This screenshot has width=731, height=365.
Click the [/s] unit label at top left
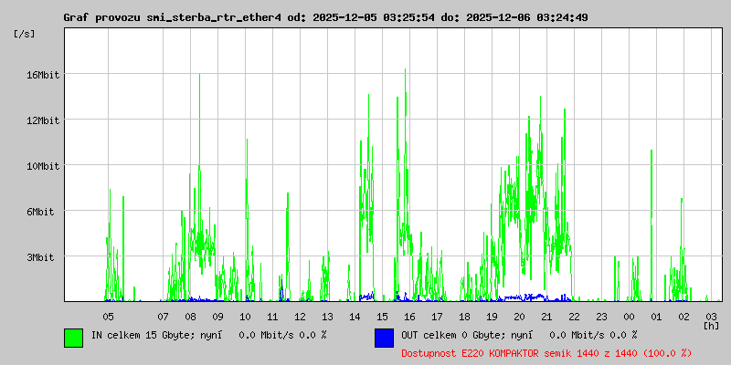click(x=25, y=34)
